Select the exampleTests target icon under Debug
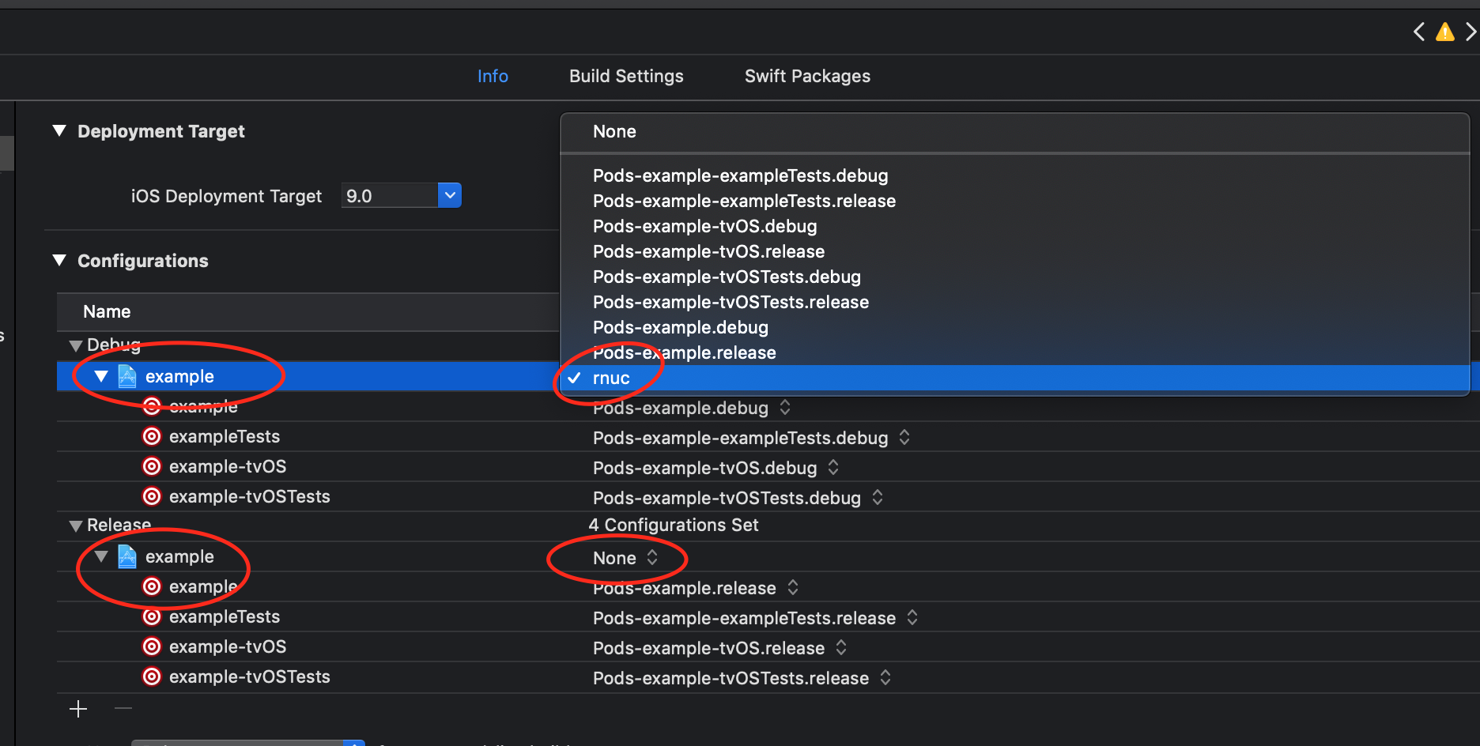The width and height of the screenshot is (1480, 746). [x=152, y=436]
